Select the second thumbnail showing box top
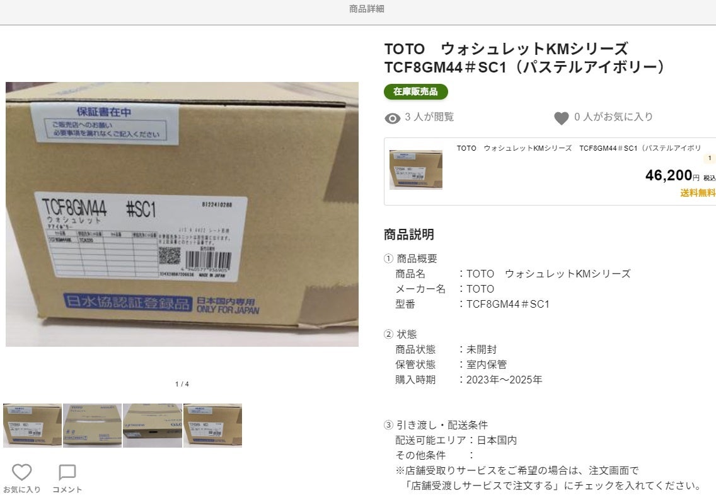Screen dimensions: 716x500 click(93, 425)
